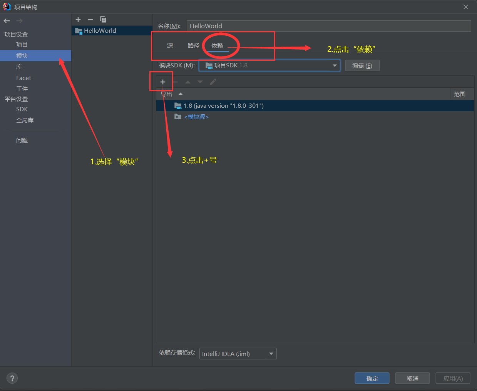This screenshot has height=391, width=477.
Task: Click the forward navigation arrow
Action: [19, 21]
